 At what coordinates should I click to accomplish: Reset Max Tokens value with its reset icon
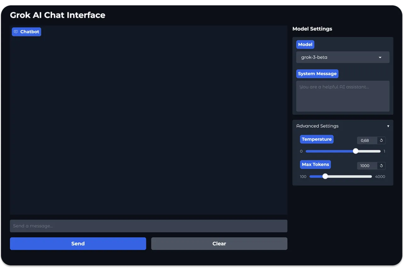(381, 166)
